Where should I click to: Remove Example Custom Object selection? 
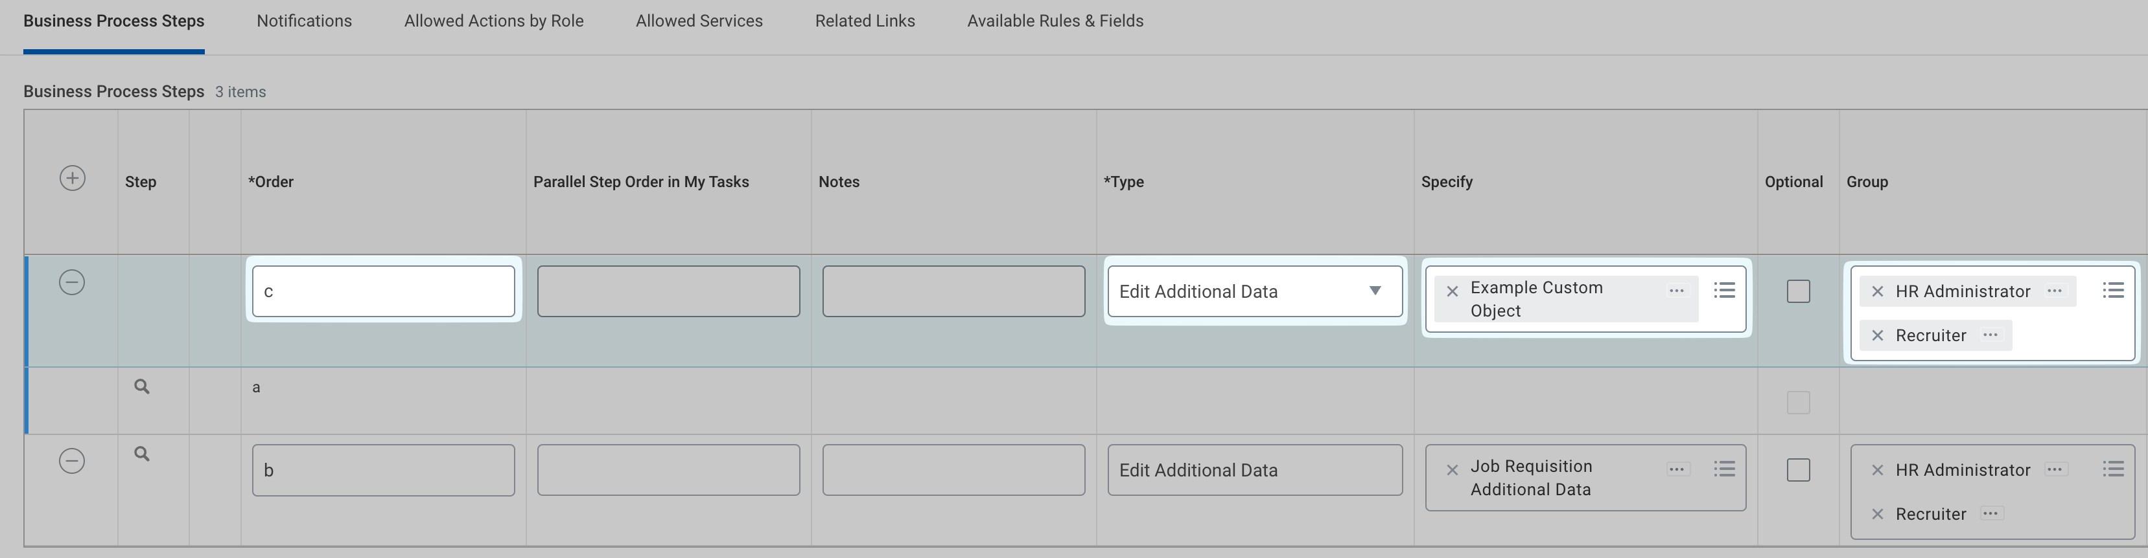1452,291
